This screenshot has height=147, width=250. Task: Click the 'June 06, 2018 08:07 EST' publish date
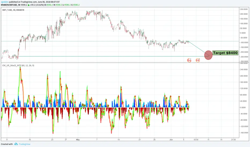tap(49, 2)
